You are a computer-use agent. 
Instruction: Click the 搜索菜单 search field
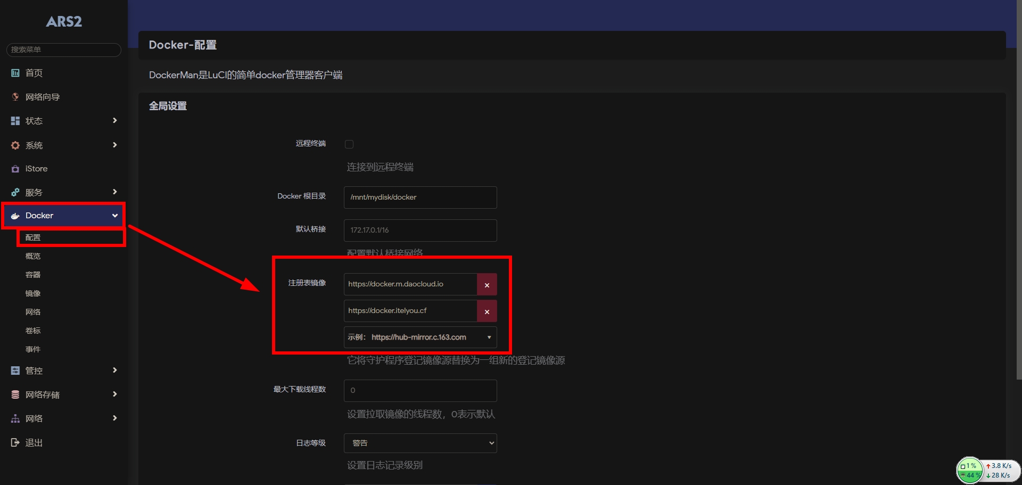click(64, 50)
